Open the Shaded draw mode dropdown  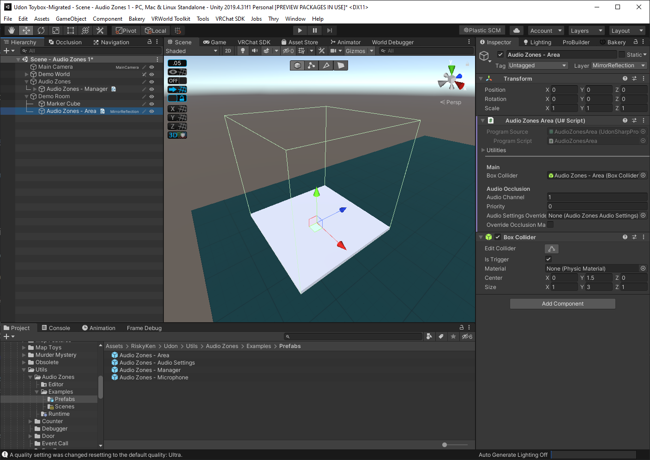(x=192, y=51)
